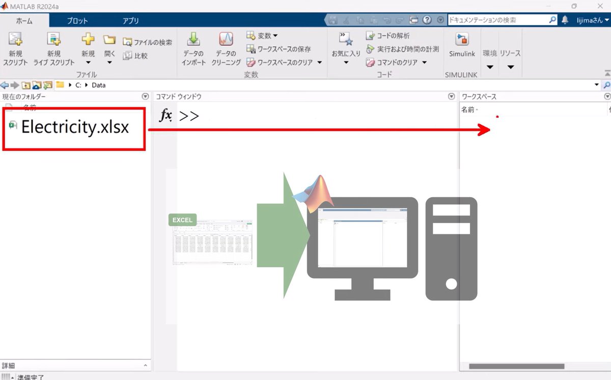Expand the 詳細 (Details) panel
611x380 pixels.
tap(145, 366)
